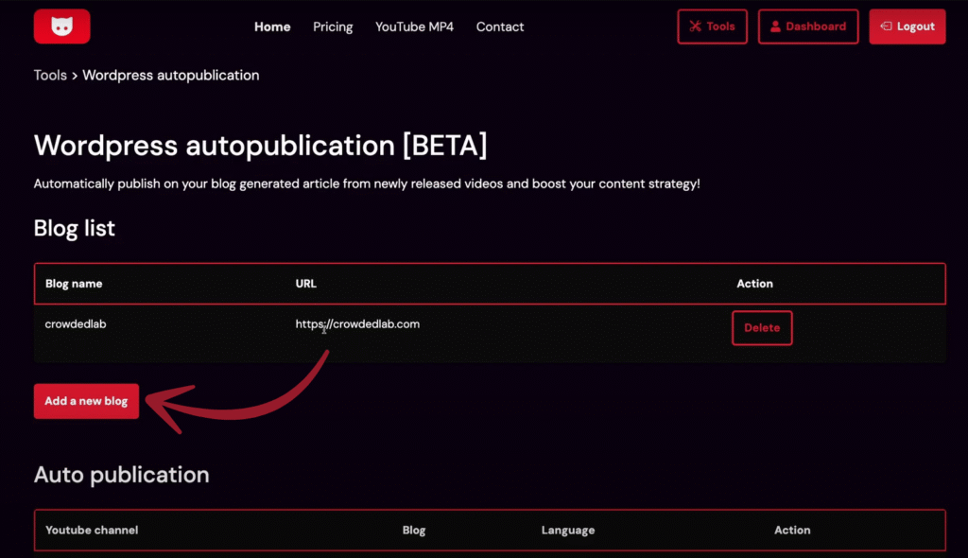
Task: Click the wrench icon inside the Tools button
Action: 695,26
